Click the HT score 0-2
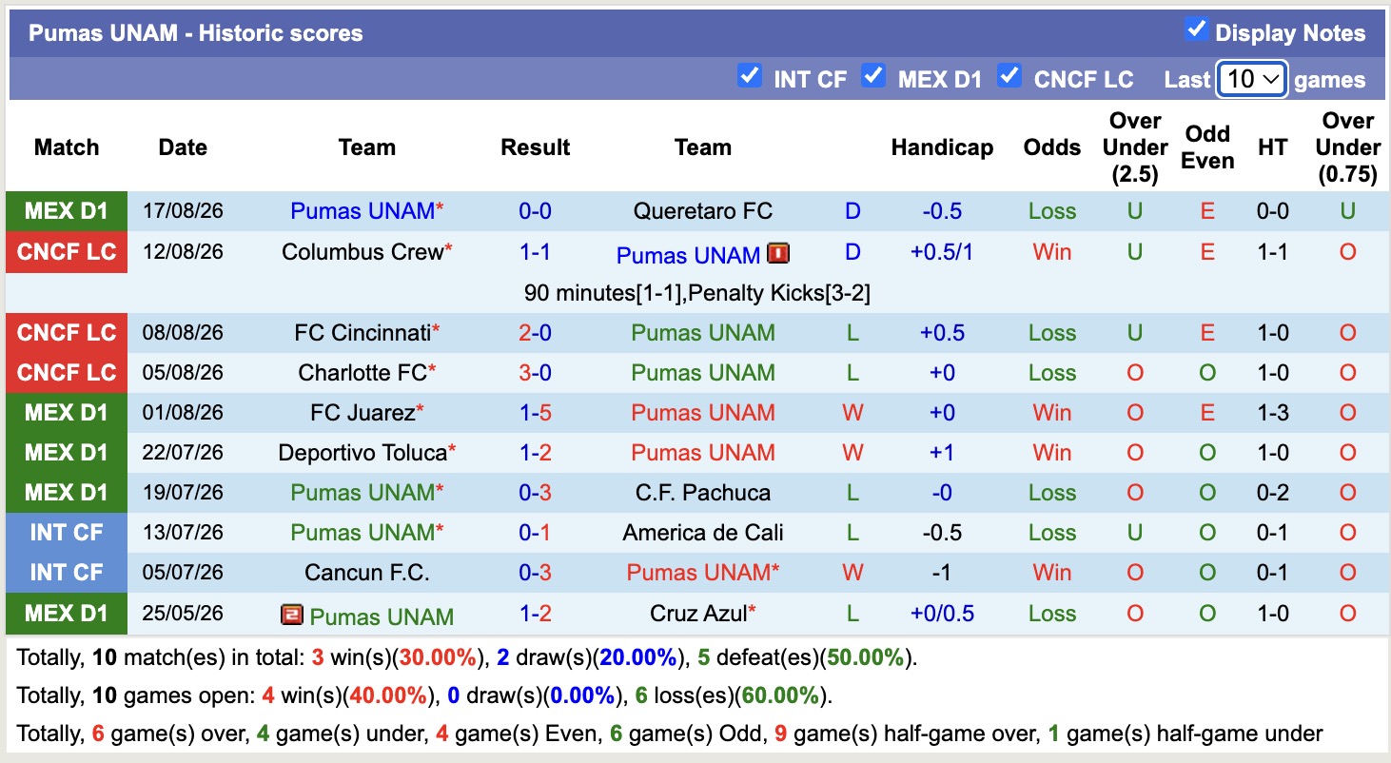1391x763 pixels. (1272, 493)
